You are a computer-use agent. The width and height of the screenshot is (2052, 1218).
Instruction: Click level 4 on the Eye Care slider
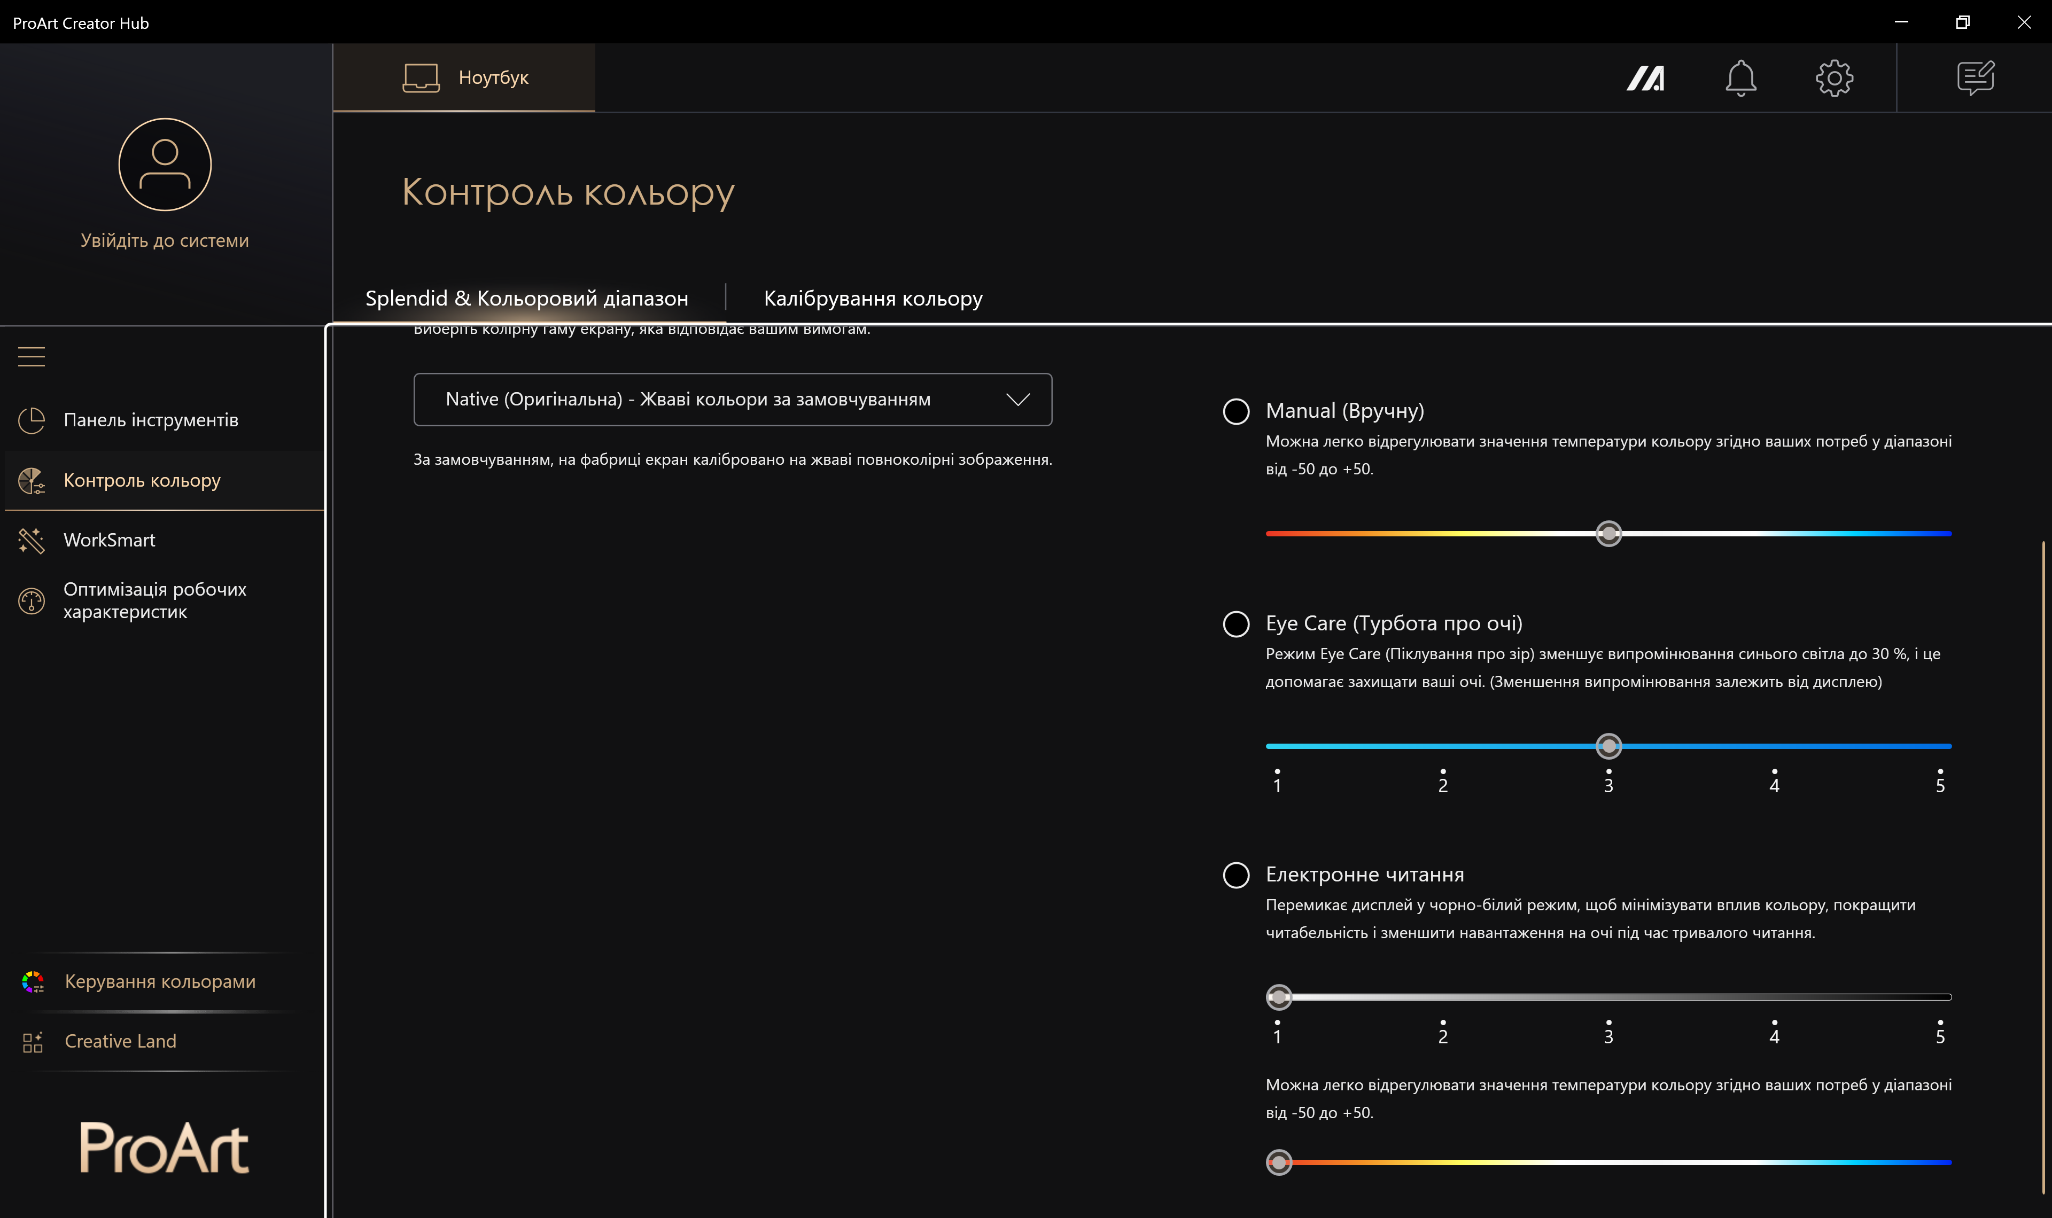[x=1774, y=746]
